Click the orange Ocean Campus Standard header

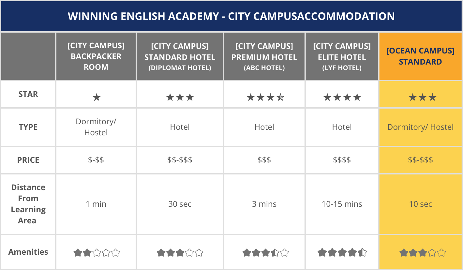pyautogui.click(x=420, y=56)
